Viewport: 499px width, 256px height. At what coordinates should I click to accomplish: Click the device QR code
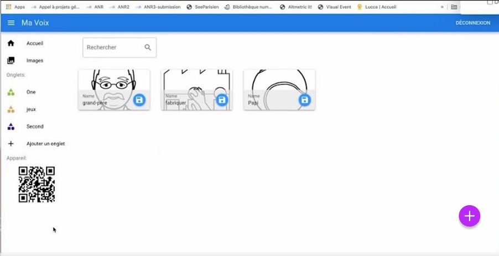(37, 185)
